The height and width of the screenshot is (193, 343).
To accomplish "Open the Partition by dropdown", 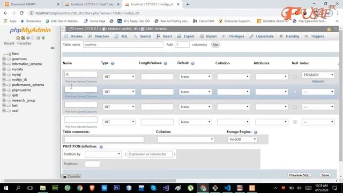I will click(x=103, y=154).
